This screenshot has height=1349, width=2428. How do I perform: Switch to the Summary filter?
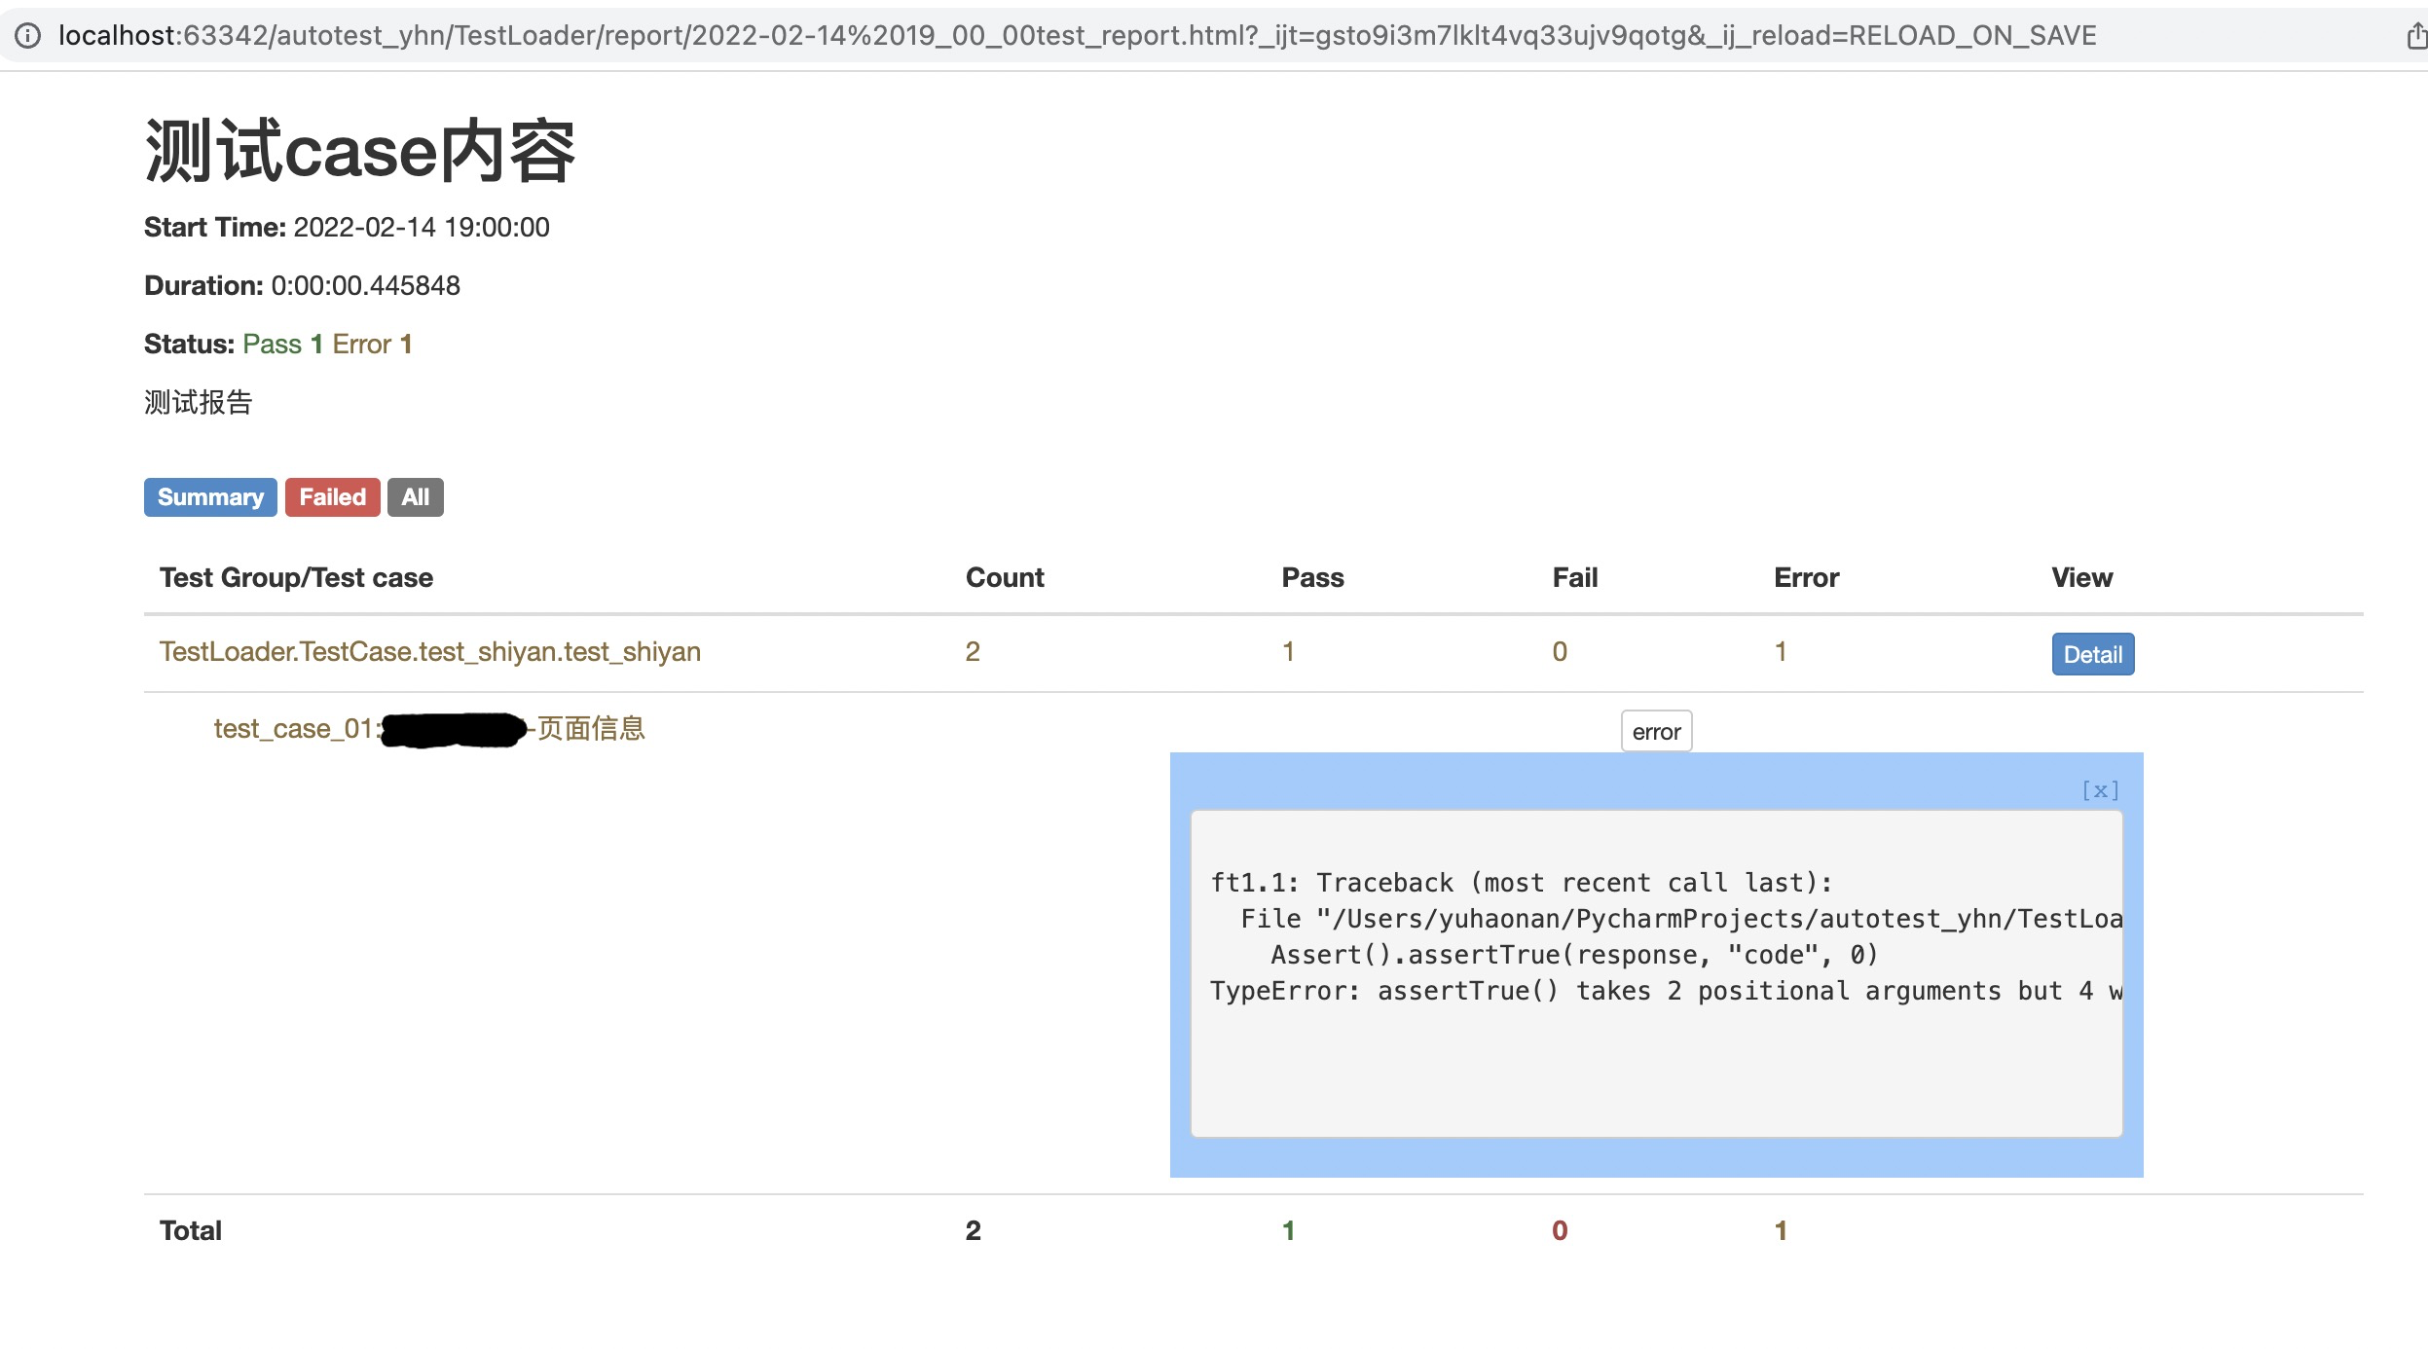tap(210, 497)
